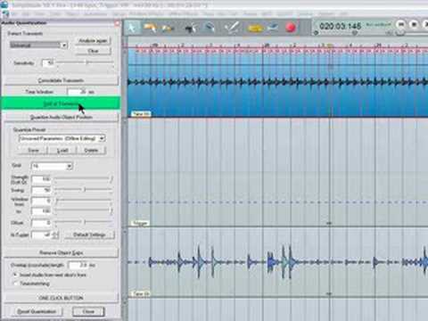The height and width of the screenshot is (321, 428).
Task: Select the pencil draw tool
Action: 232,28
